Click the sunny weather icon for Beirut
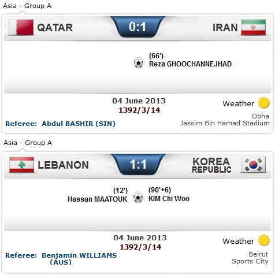The image size is (275, 275). [263, 240]
